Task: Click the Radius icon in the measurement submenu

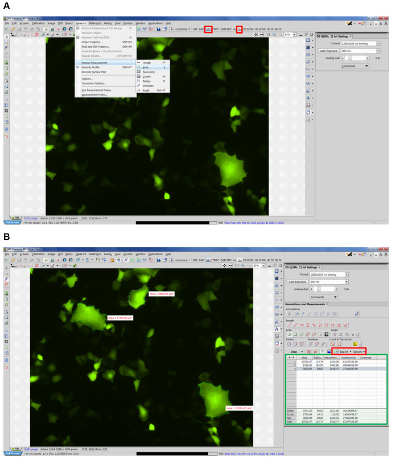Action: [x=139, y=81]
